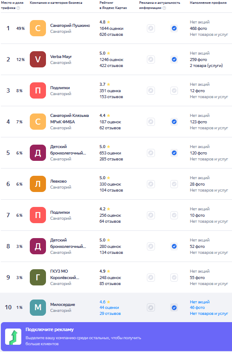Open the 44 оценки link for Милосердие
This screenshot has width=232, height=352.
tap(109, 308)
